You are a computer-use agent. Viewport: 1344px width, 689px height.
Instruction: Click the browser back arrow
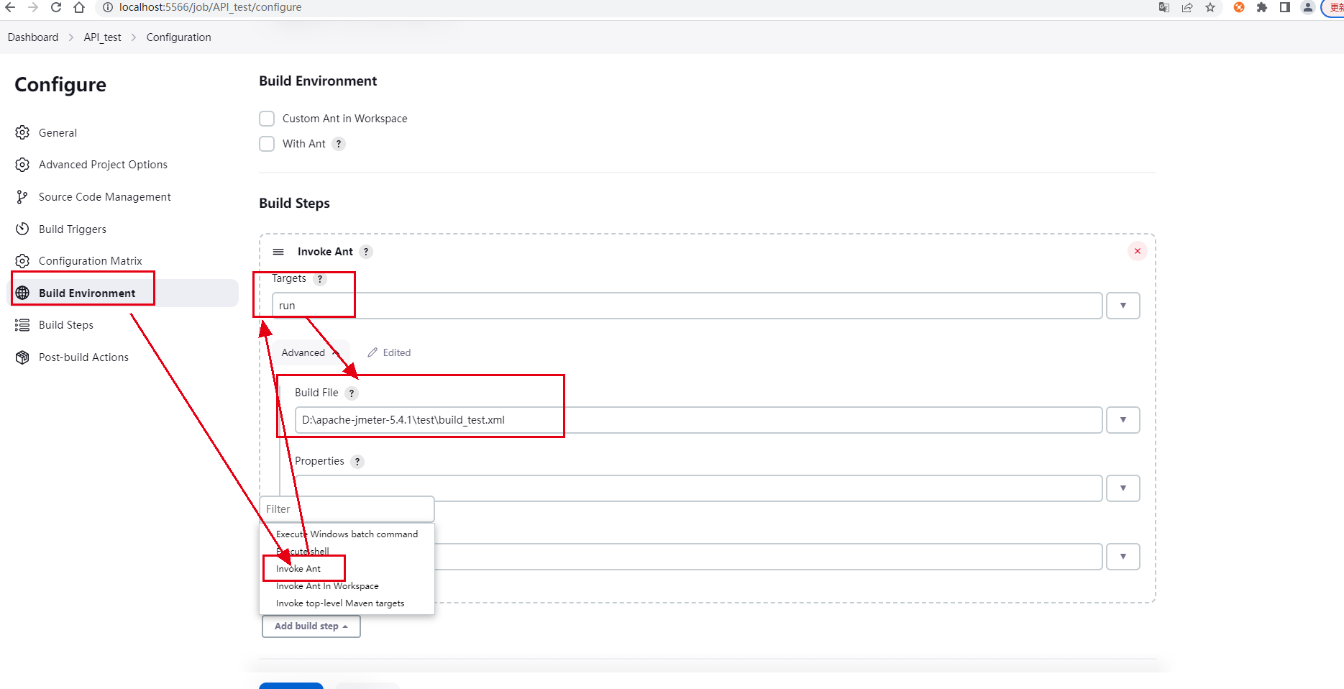(x=10, y=7)
